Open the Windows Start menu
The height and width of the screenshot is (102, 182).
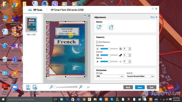click(x=3, y=99)
